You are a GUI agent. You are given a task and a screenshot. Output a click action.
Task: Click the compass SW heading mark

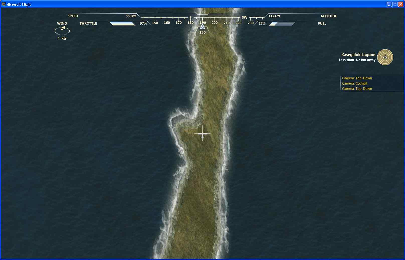[x=244, y=17]
